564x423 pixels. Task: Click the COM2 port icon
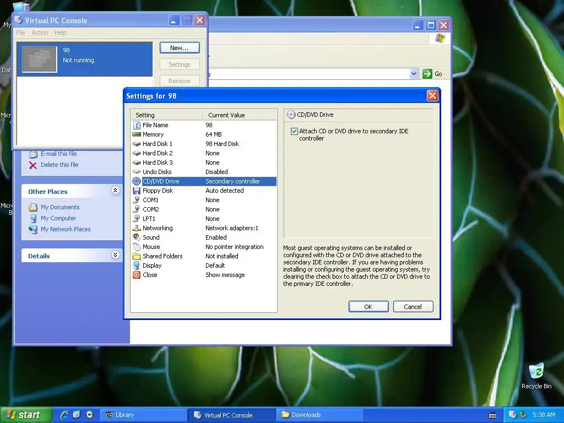pyautogui.click(x=137, y=209)
